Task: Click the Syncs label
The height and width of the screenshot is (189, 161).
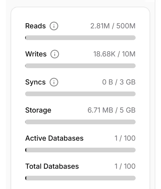Action: coord(36,82)
